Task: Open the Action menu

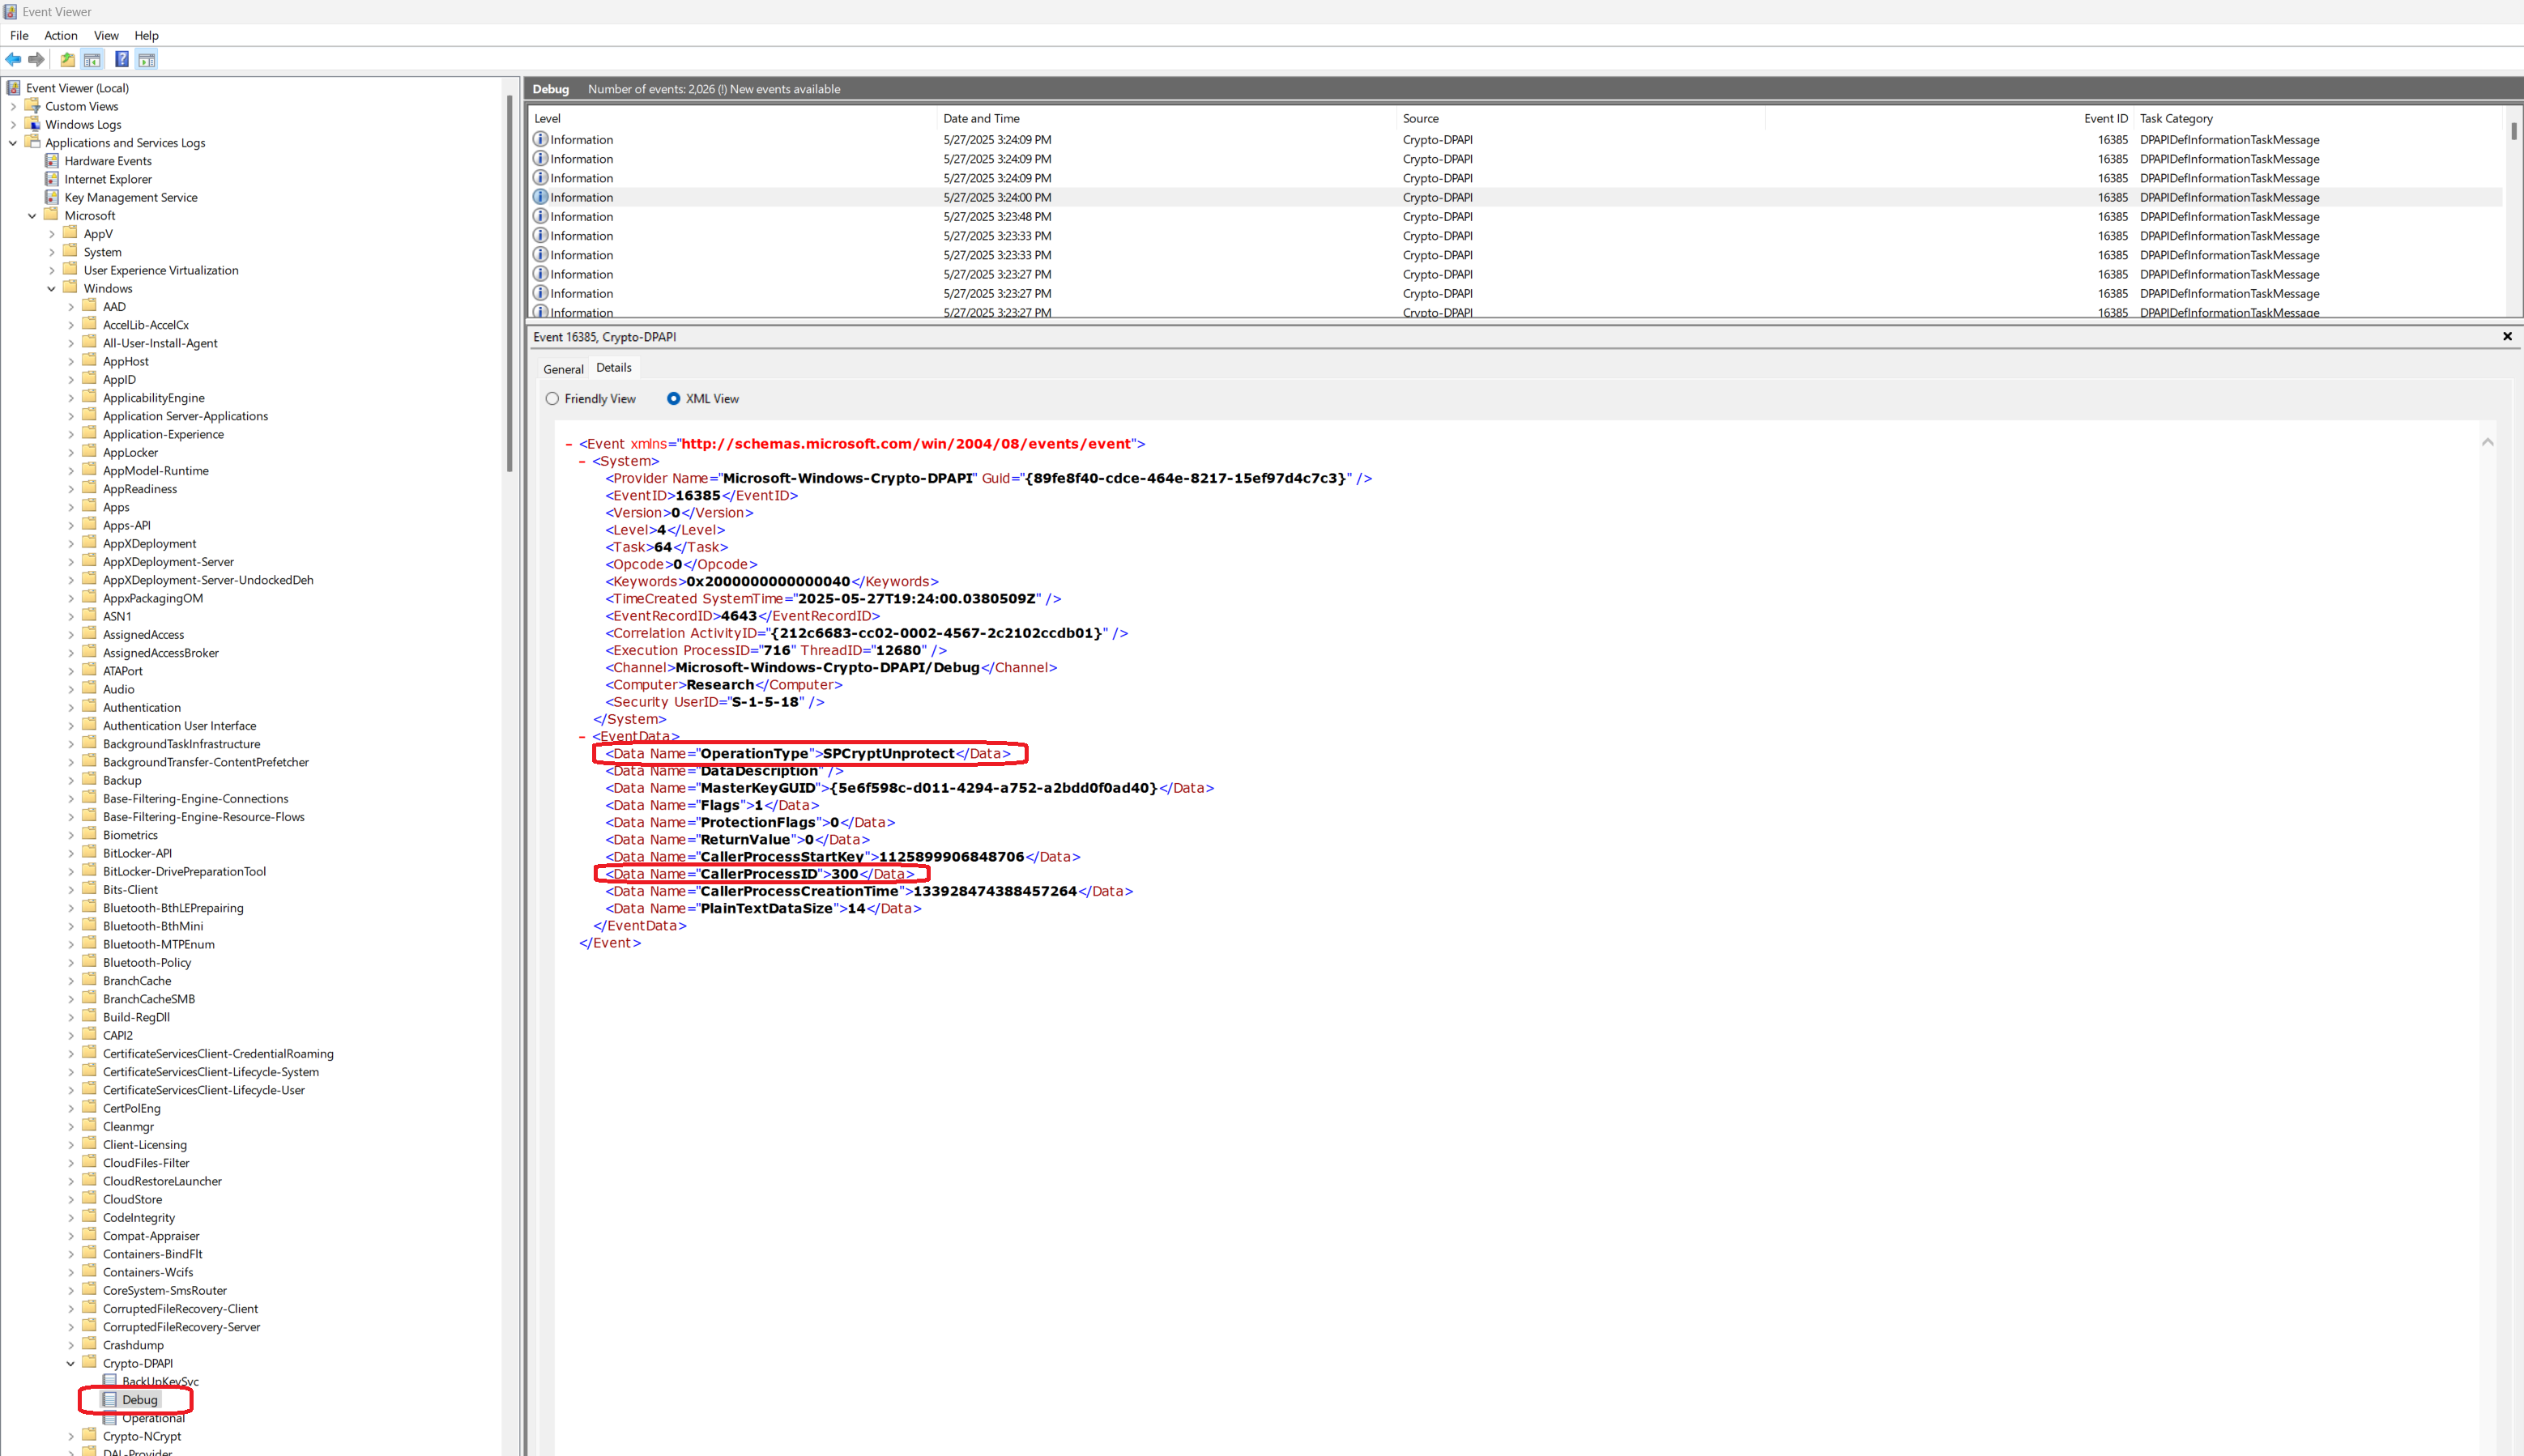Action: pos(61,35)
